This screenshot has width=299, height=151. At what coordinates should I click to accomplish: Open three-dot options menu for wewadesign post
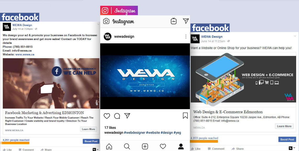[x=186, y=37]
